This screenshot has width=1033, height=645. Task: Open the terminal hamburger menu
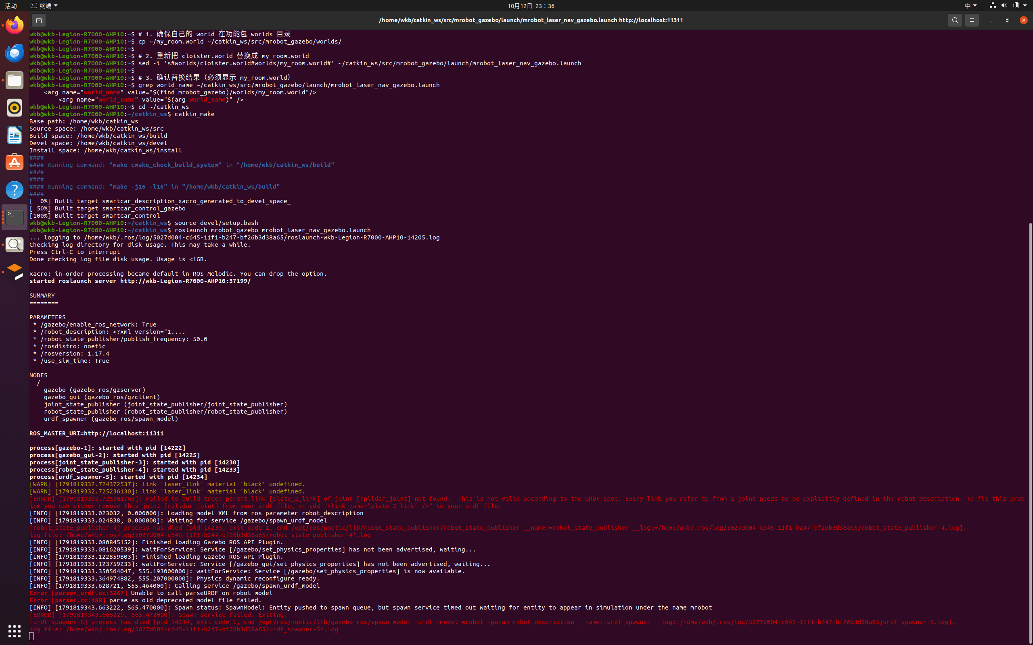tap(972, 20)
